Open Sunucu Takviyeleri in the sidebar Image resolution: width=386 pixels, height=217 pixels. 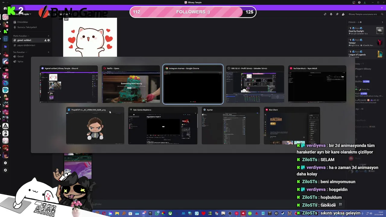click(27, 27)
